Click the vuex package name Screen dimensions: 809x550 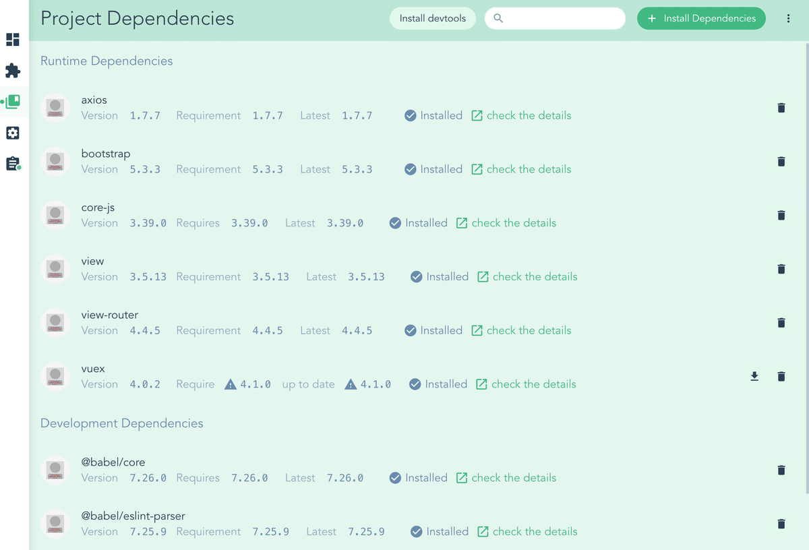click(94, 369)
